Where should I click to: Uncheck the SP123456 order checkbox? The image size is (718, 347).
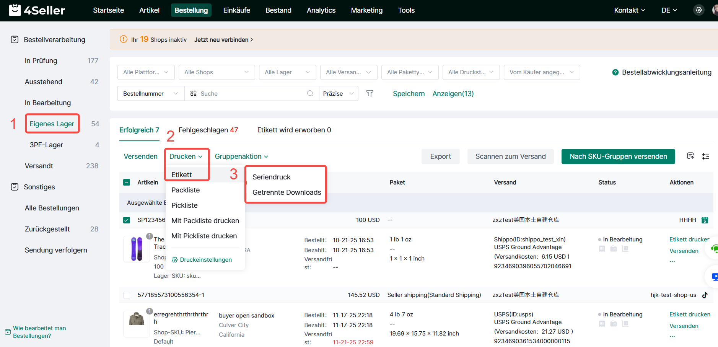tap(127, 220)
